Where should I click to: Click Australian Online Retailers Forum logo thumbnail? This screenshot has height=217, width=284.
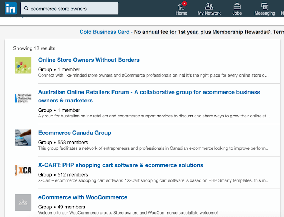point(23,98)
